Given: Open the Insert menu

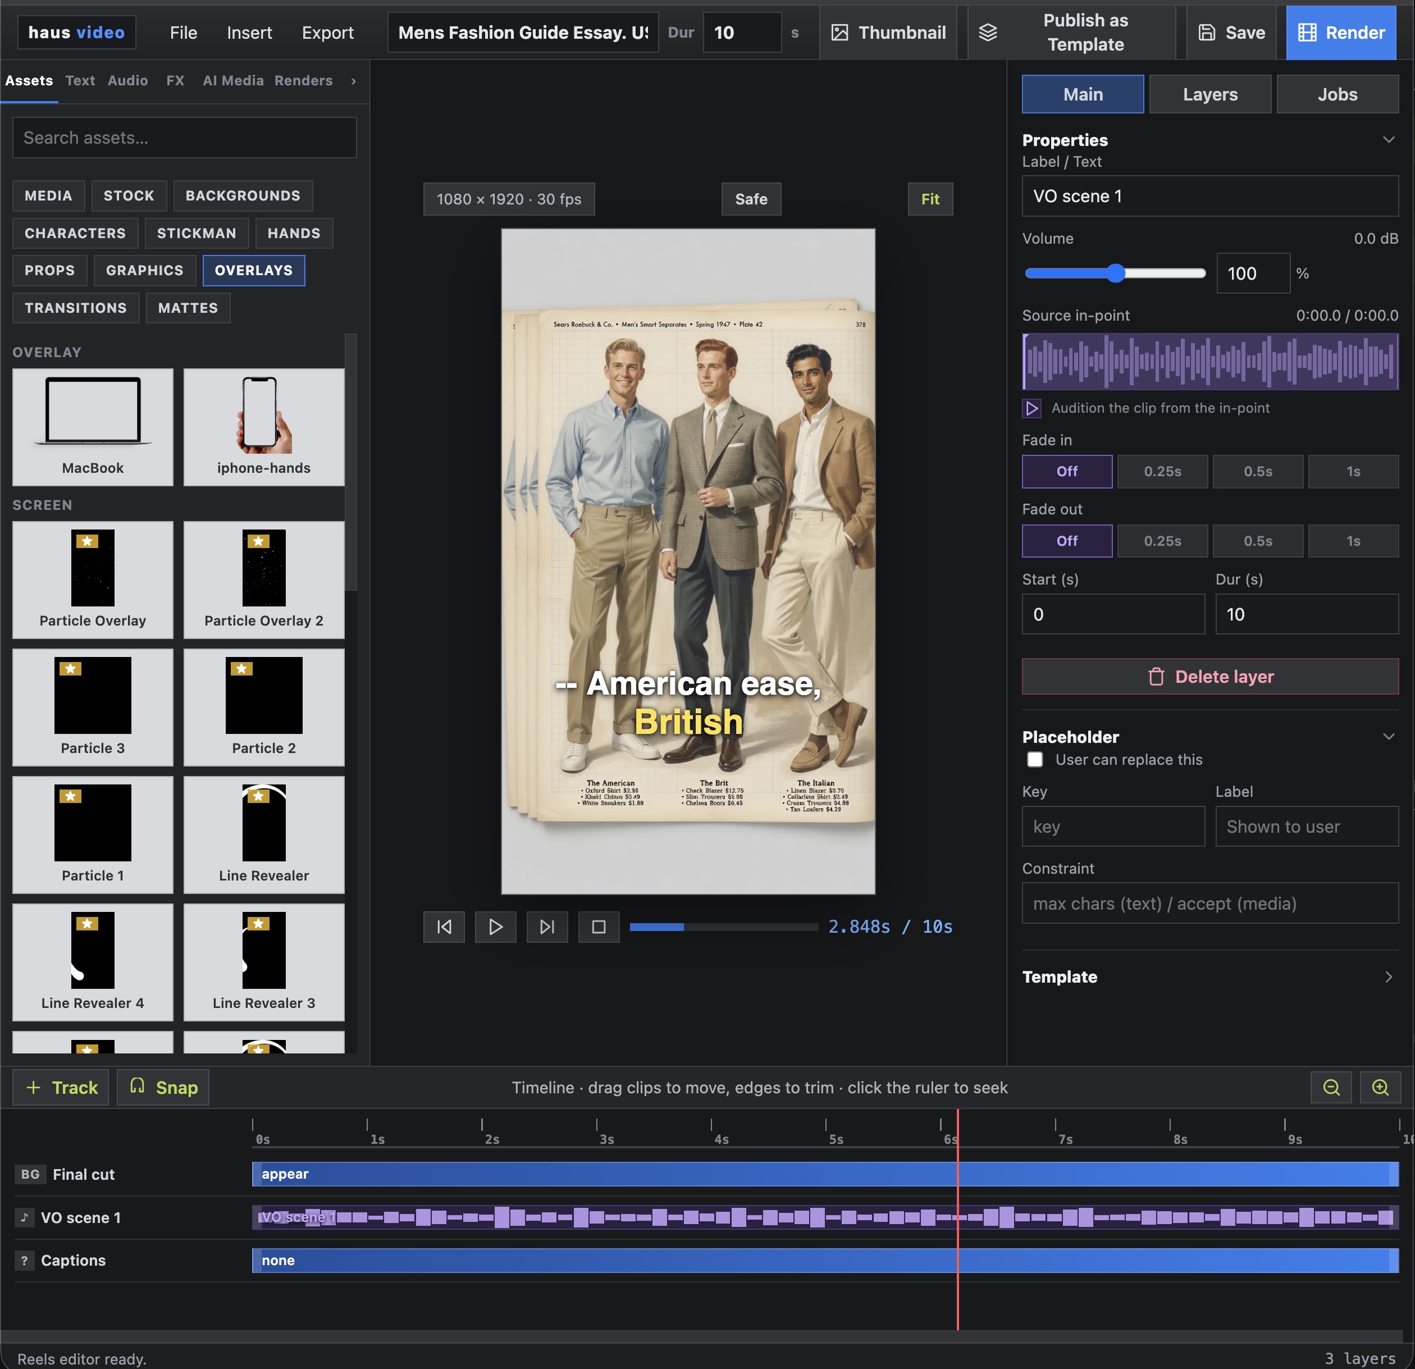Looking at the screenshot, I should (249, 33).
